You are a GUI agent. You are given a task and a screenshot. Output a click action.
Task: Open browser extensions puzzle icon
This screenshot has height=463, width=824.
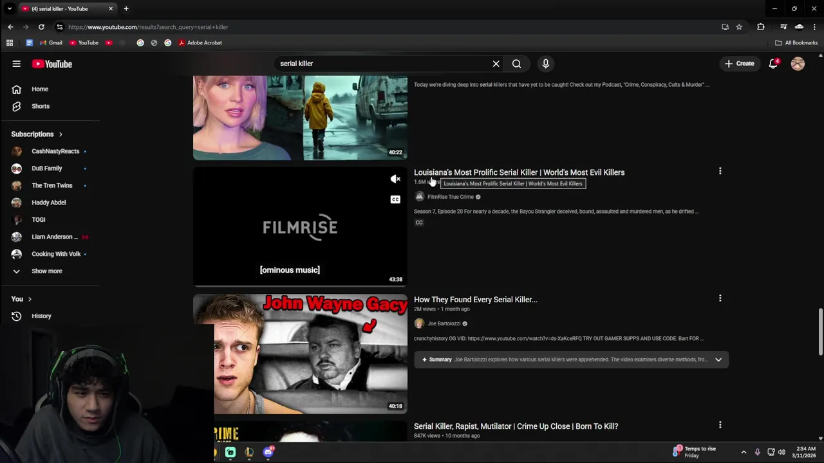[x=761, y=27]
